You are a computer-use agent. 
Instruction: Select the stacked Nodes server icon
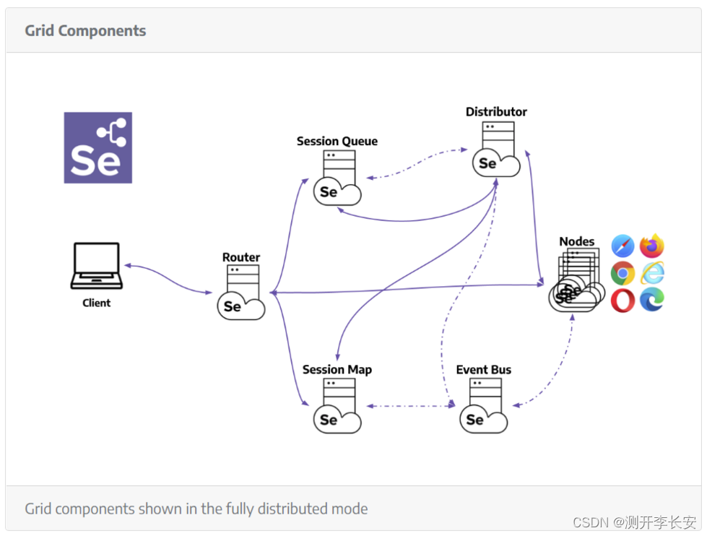click(x=577, y=280)
